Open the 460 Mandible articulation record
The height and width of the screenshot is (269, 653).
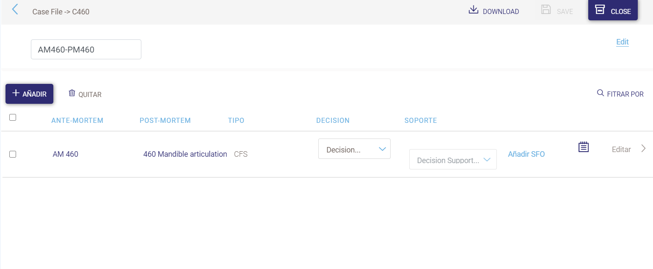pyautogui.click(x=185, y=154)
